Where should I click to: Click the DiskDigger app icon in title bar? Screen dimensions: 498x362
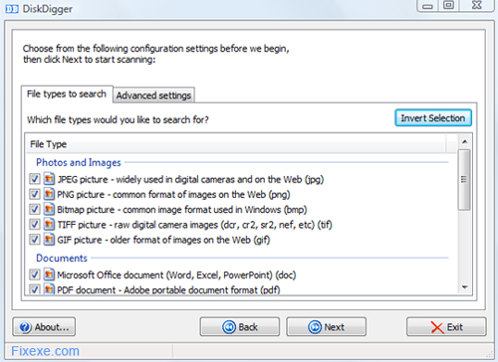click(x=12, y=9)
